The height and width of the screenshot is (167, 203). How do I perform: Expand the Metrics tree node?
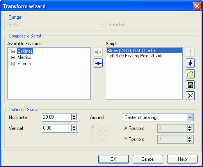point(13,57)
